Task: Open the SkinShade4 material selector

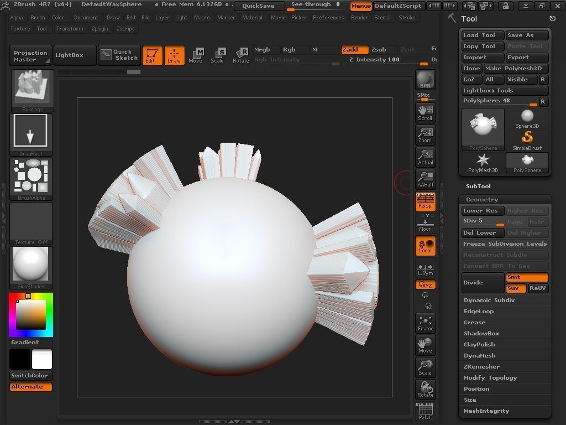Action: pyautogui.click(x=31, y=268)
